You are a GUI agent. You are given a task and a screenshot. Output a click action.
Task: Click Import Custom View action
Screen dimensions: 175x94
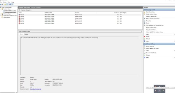coord(152,16)
